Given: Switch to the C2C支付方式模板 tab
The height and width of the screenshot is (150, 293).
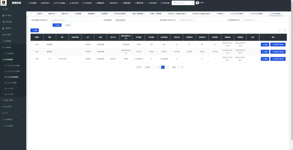Looking at the screenshot, I should [x=236, y=14].
